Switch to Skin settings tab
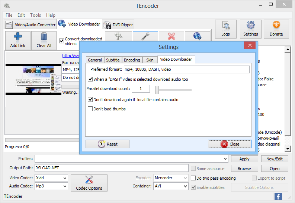This screenshot has height=203, width=295. (150, 60)
